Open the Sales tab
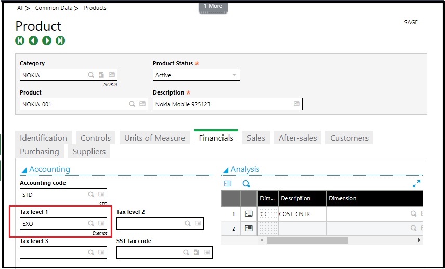 tap(256, 138)
